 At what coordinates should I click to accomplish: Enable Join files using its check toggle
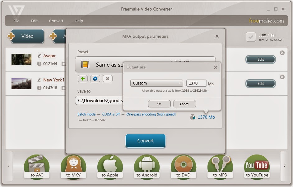(251, 37)
